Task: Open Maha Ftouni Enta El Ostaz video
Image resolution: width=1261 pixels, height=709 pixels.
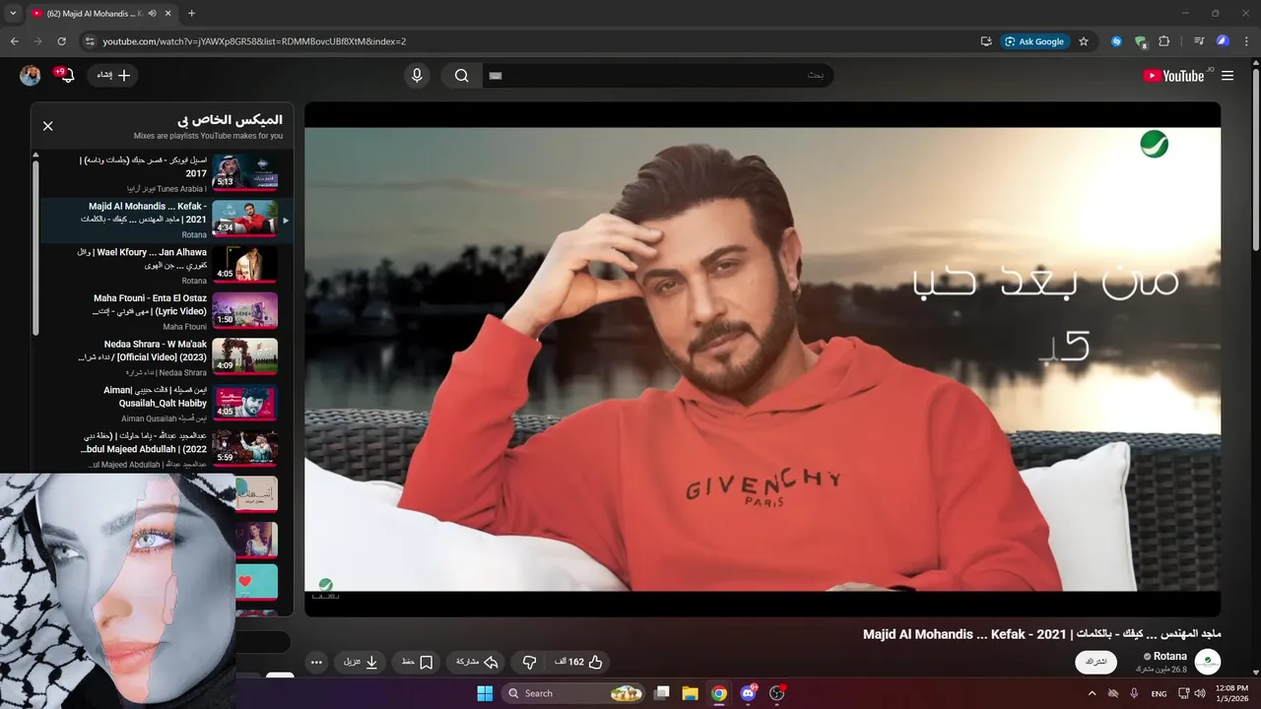Action: pyautogui.click(x=166, y=311)
